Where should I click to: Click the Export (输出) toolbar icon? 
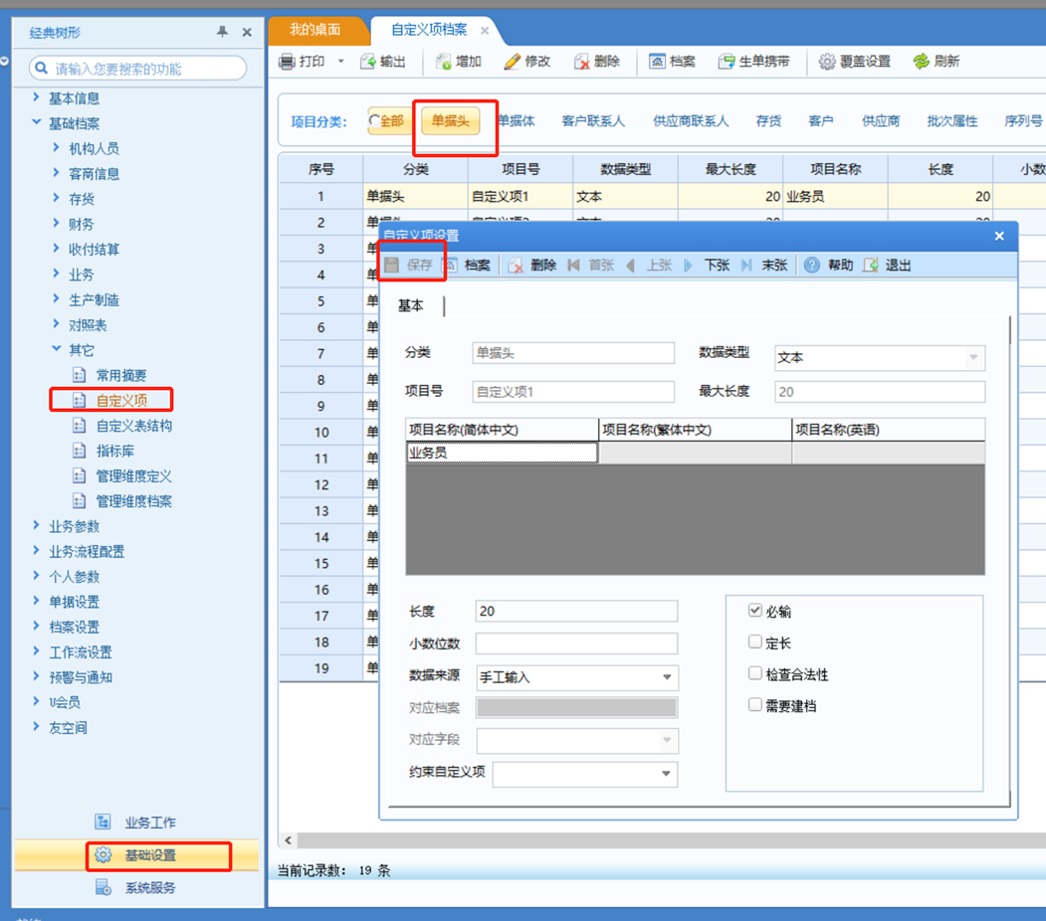tap(368, 62)
